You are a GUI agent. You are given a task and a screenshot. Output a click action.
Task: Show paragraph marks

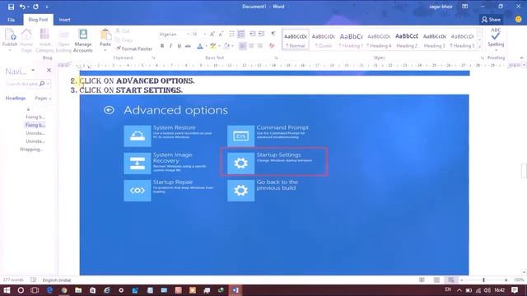273,34
